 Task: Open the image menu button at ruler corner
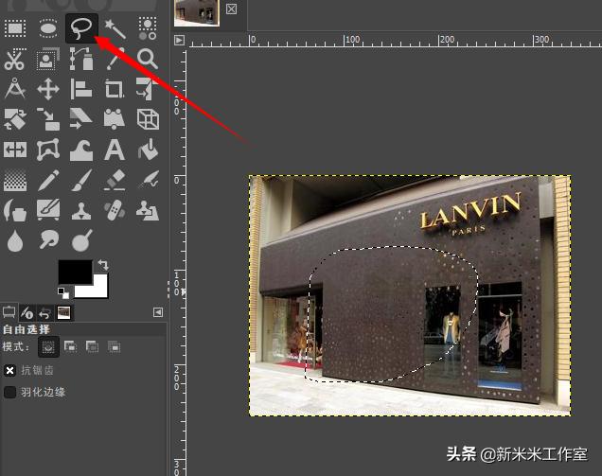(x=179, y=41)
